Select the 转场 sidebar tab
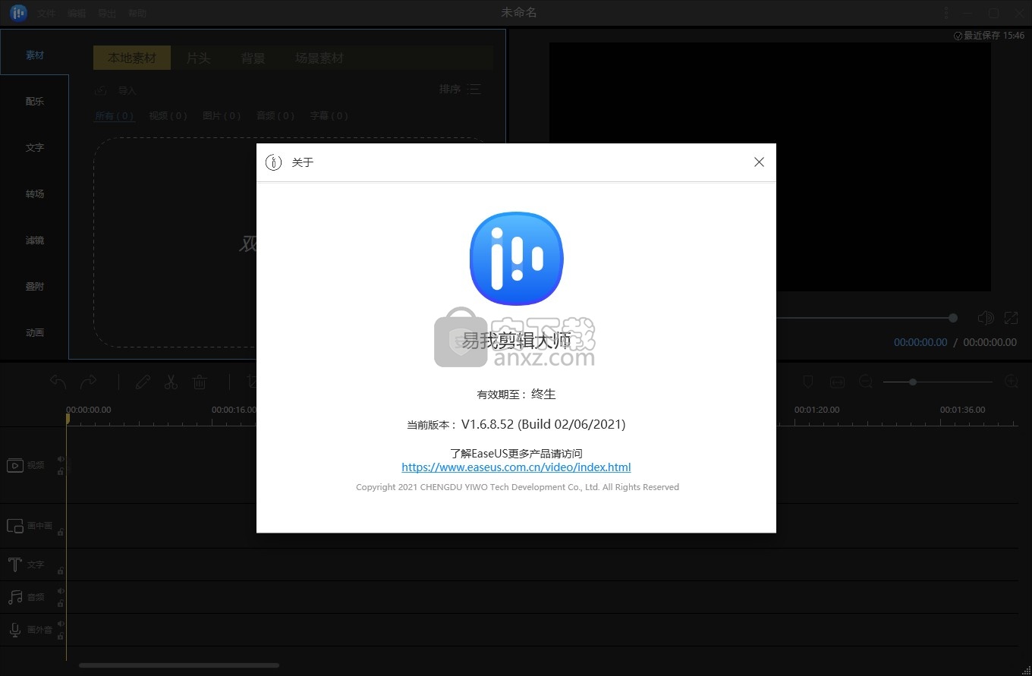The width and height of the screenshot is (1032, 676). 35,194
